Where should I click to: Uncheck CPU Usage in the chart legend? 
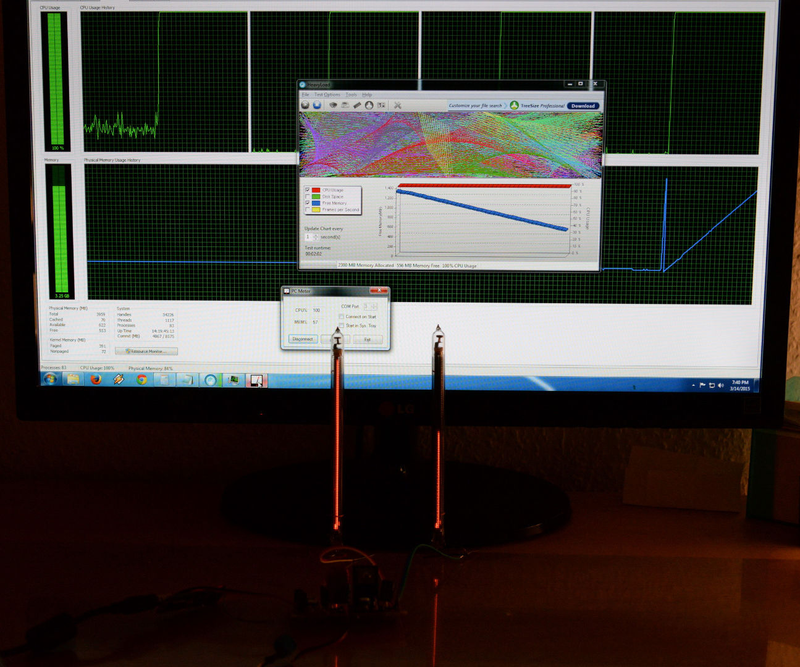(x=308, y=190)
